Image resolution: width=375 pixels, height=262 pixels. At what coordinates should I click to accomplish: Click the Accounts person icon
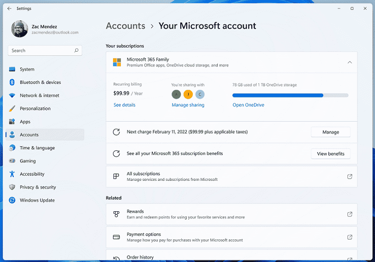(x=12, y=135)
